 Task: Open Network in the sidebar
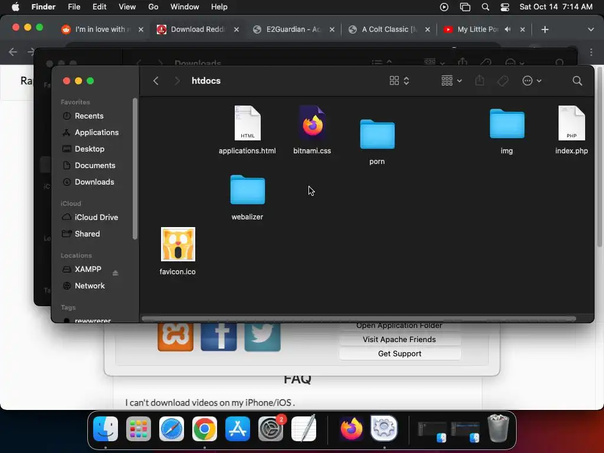(90, 286)
